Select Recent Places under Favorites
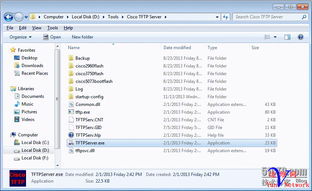This screenshot has width=312, height=191. click(35, 73)
